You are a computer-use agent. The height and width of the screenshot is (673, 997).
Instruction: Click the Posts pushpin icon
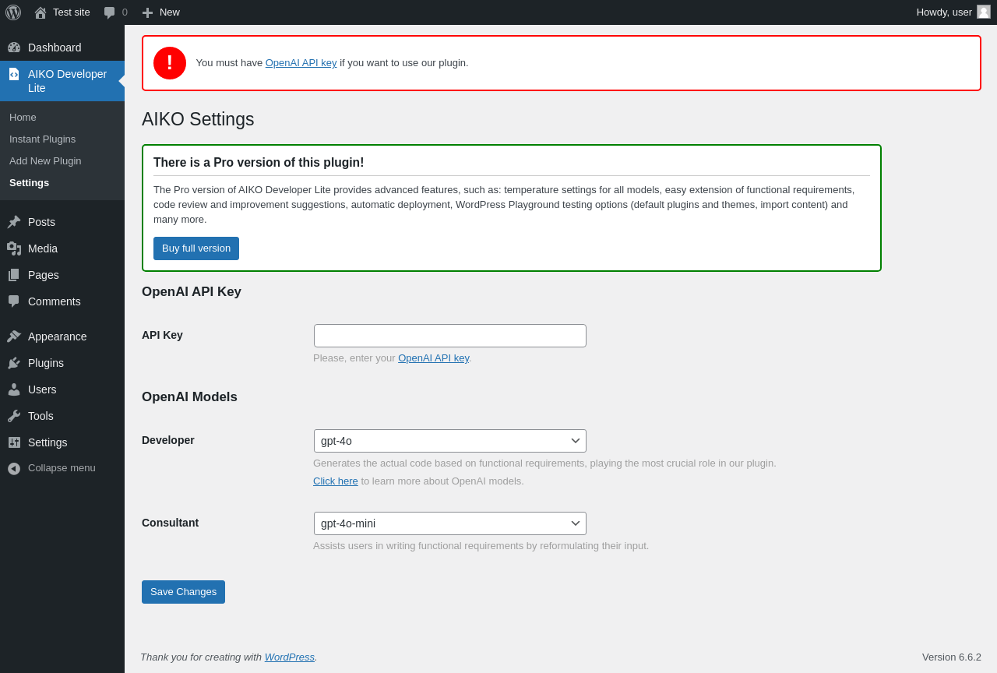(14, 222)
